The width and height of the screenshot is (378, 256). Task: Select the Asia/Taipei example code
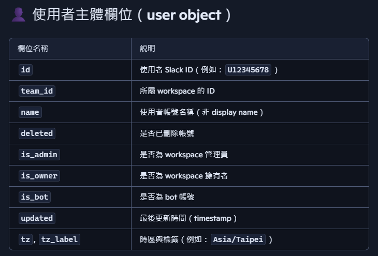pos(238,239)
